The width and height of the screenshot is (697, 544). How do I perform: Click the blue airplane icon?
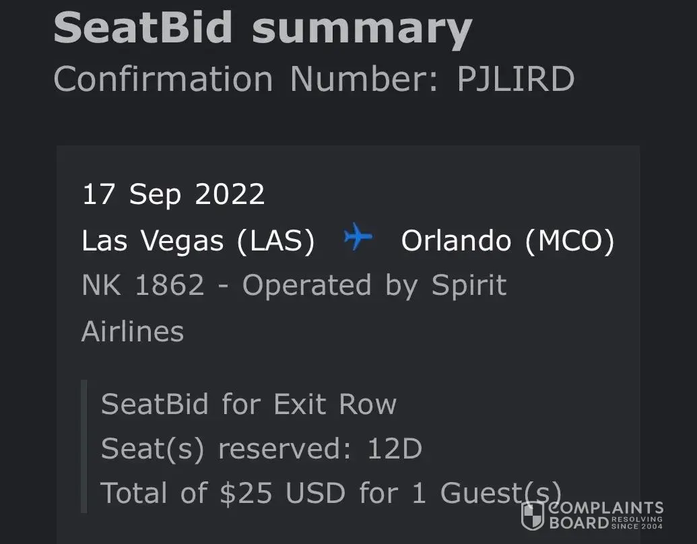(x=358, y=238)
